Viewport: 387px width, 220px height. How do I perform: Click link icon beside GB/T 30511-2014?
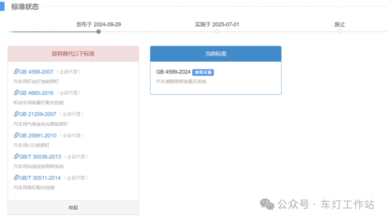point(16,177)
